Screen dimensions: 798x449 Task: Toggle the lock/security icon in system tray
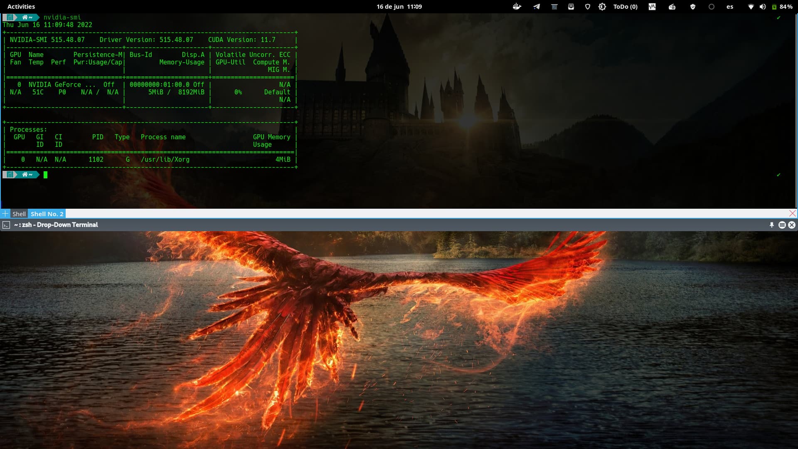click(x=588, y=7)
